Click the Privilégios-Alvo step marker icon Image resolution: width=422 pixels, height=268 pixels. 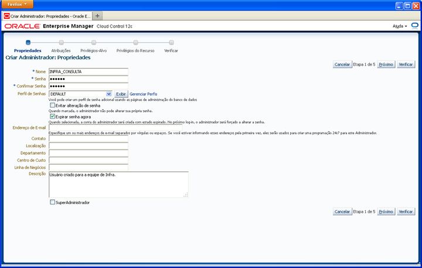(x=94, y=42)
